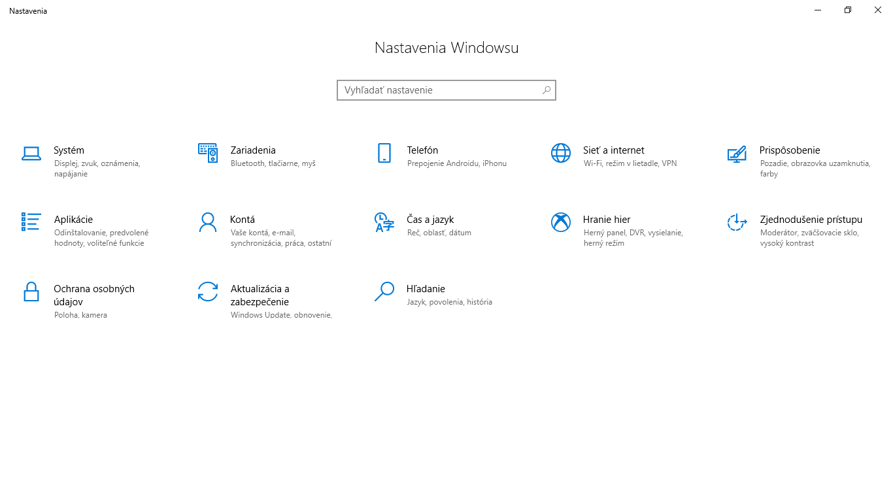Open the Aktualizácia a zabezpečenie sync icon

[x=208, y=292]
